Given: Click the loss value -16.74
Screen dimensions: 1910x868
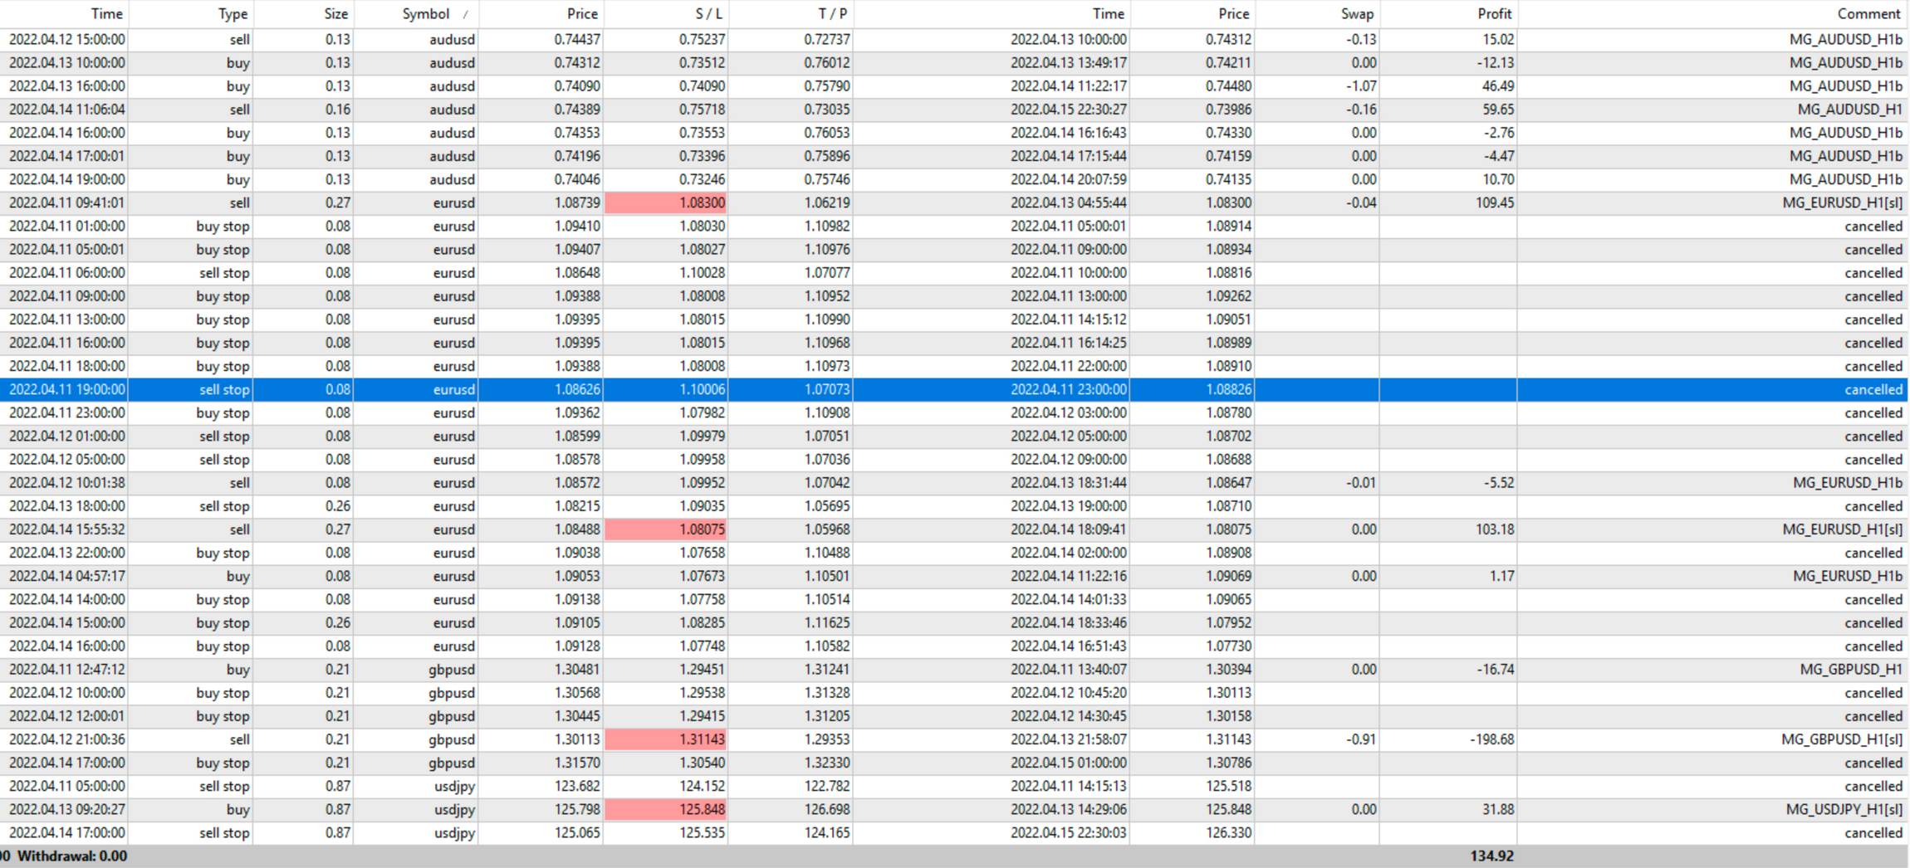Looking at the screenshot, I should [x=1496, y=670].
